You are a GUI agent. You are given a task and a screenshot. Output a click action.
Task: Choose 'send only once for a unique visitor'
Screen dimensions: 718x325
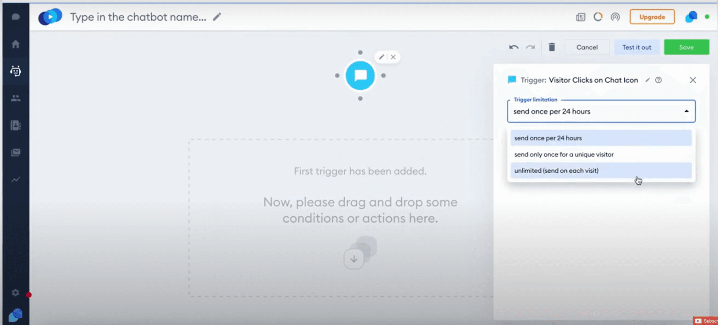pyautogui.click(x=600, y=154)
